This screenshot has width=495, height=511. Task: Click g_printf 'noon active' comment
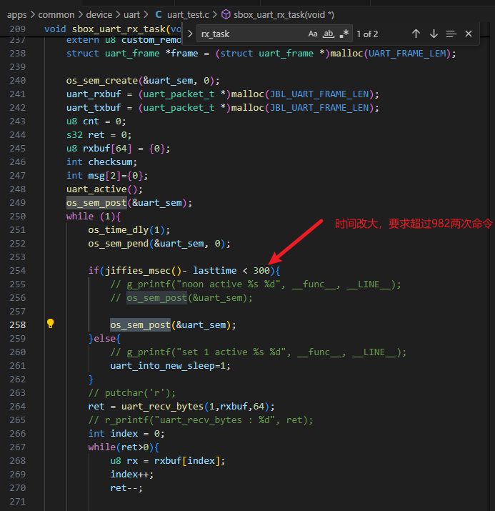click(256, 284)
